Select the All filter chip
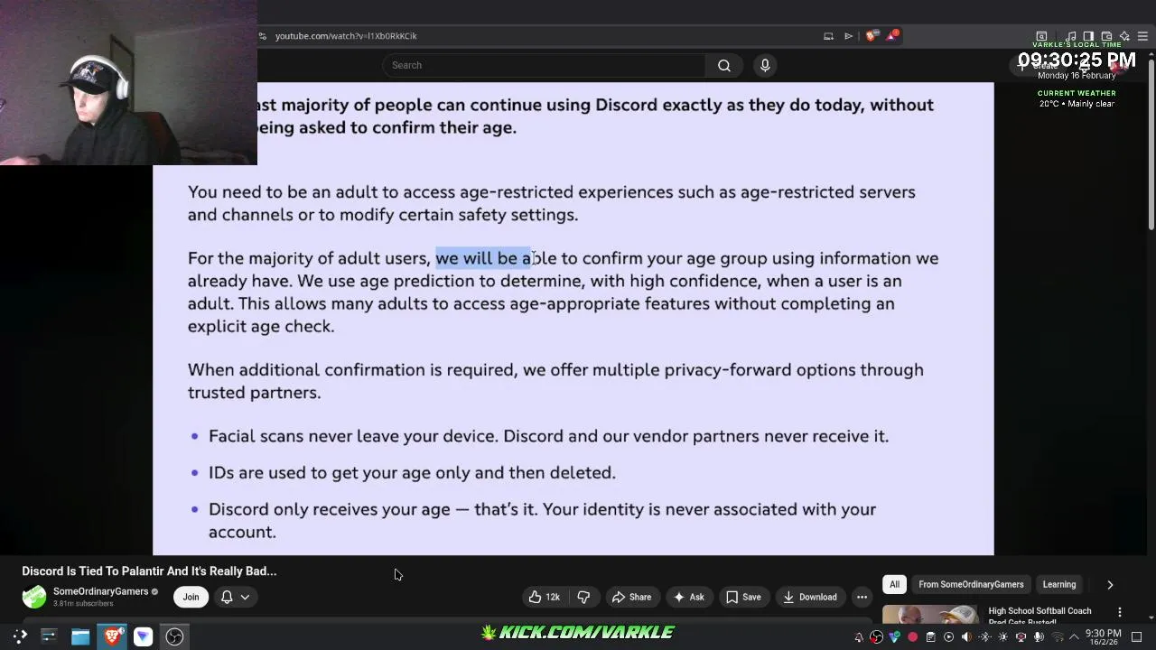Image resolution: width=1156 pixels, height=650 pixels. point(894,584)
